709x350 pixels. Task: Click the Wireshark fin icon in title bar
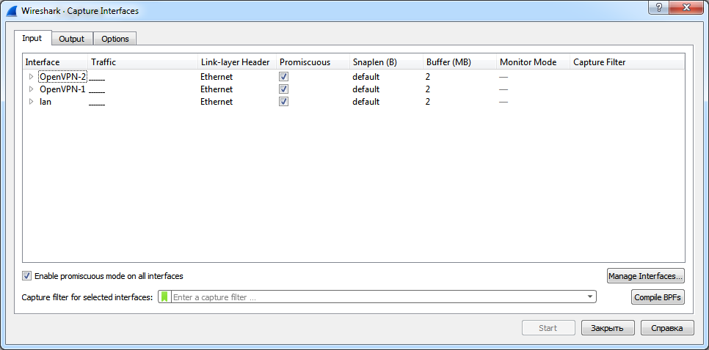[11, 10]
